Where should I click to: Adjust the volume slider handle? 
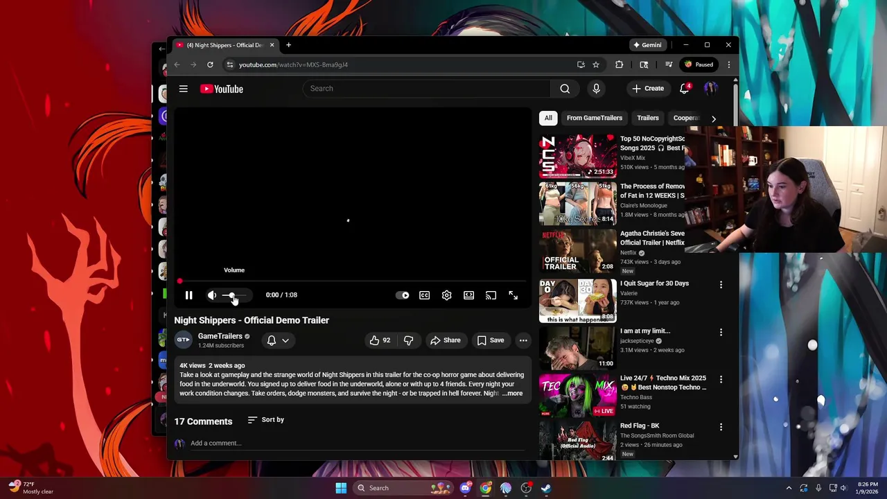point(231,295)
